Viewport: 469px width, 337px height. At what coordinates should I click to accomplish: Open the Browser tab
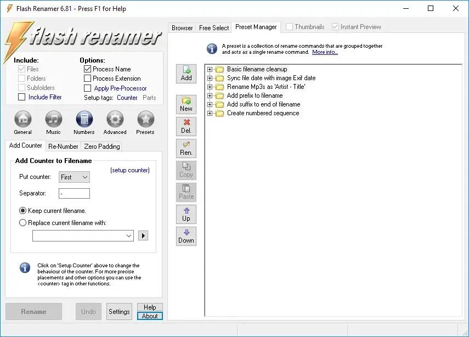[182, 28]
